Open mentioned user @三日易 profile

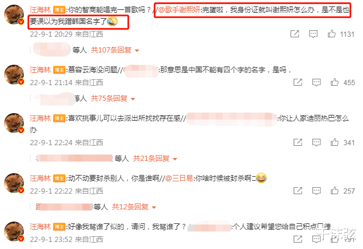(179, 178)
